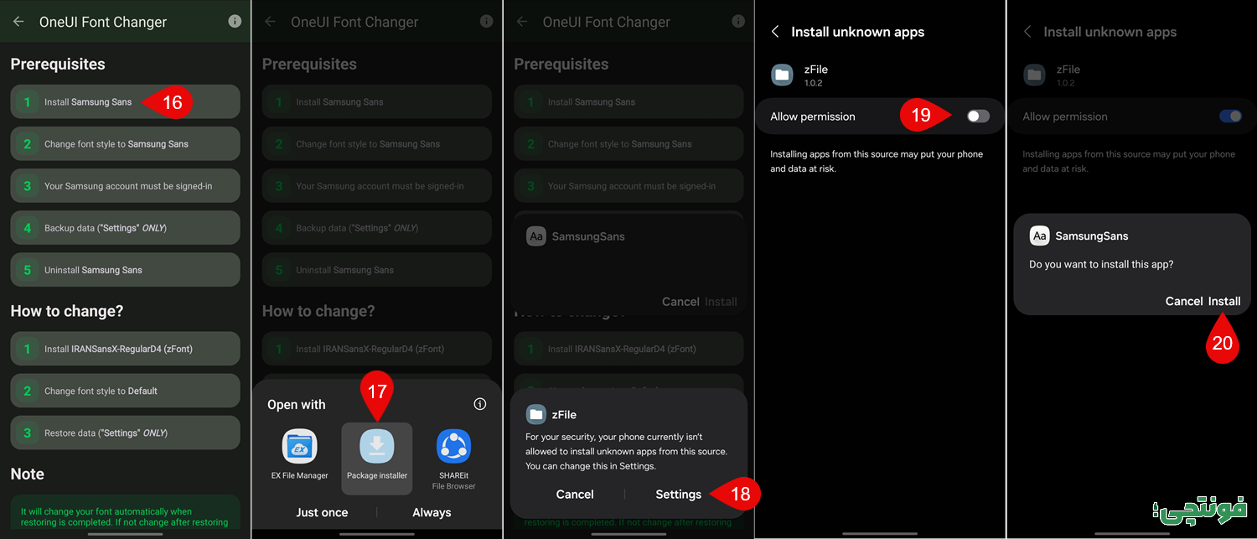
Task: Tap the zFile folder icon in the security dialog
Action: tap(536, 414)
